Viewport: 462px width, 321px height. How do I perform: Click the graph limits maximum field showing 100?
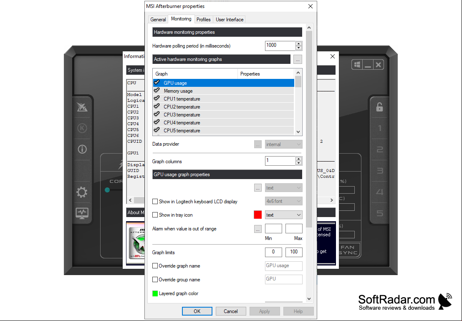(294, 252)
